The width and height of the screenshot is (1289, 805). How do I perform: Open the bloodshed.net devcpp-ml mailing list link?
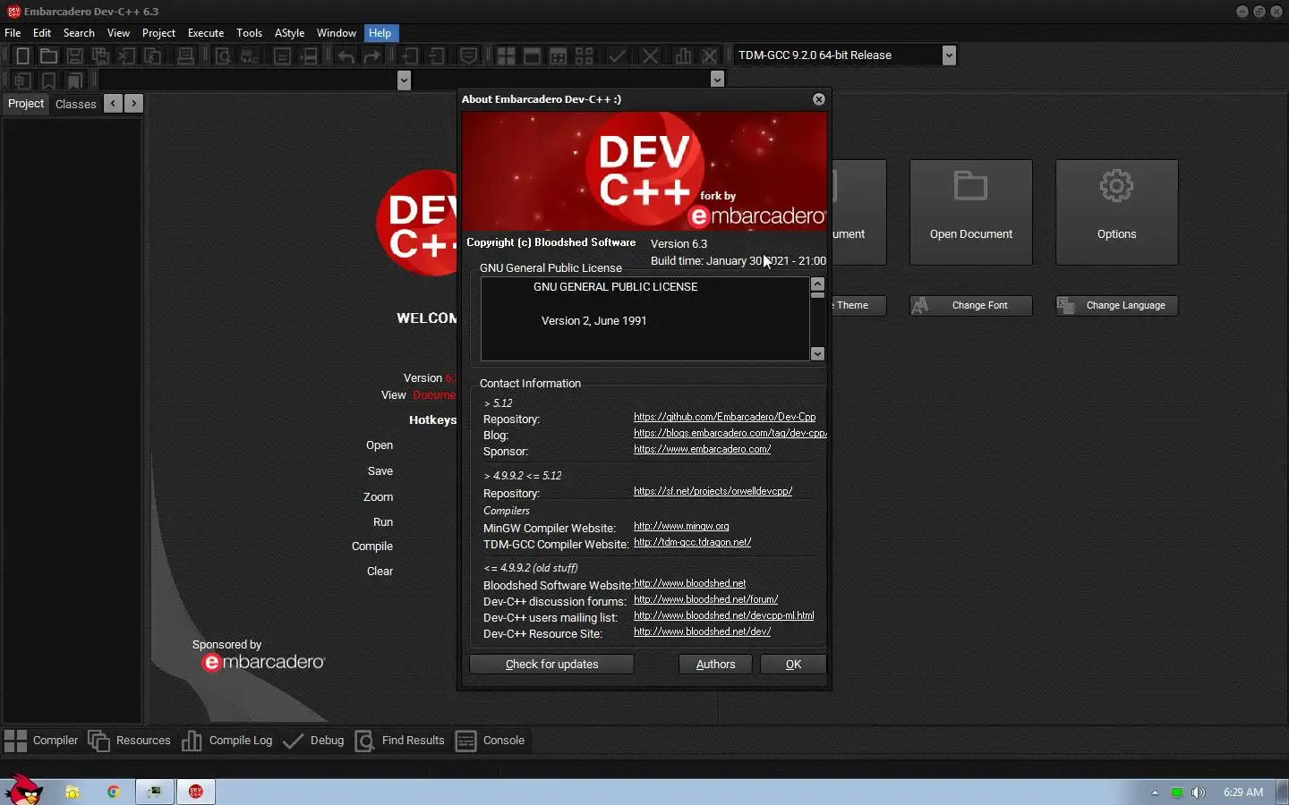(723, 615)
